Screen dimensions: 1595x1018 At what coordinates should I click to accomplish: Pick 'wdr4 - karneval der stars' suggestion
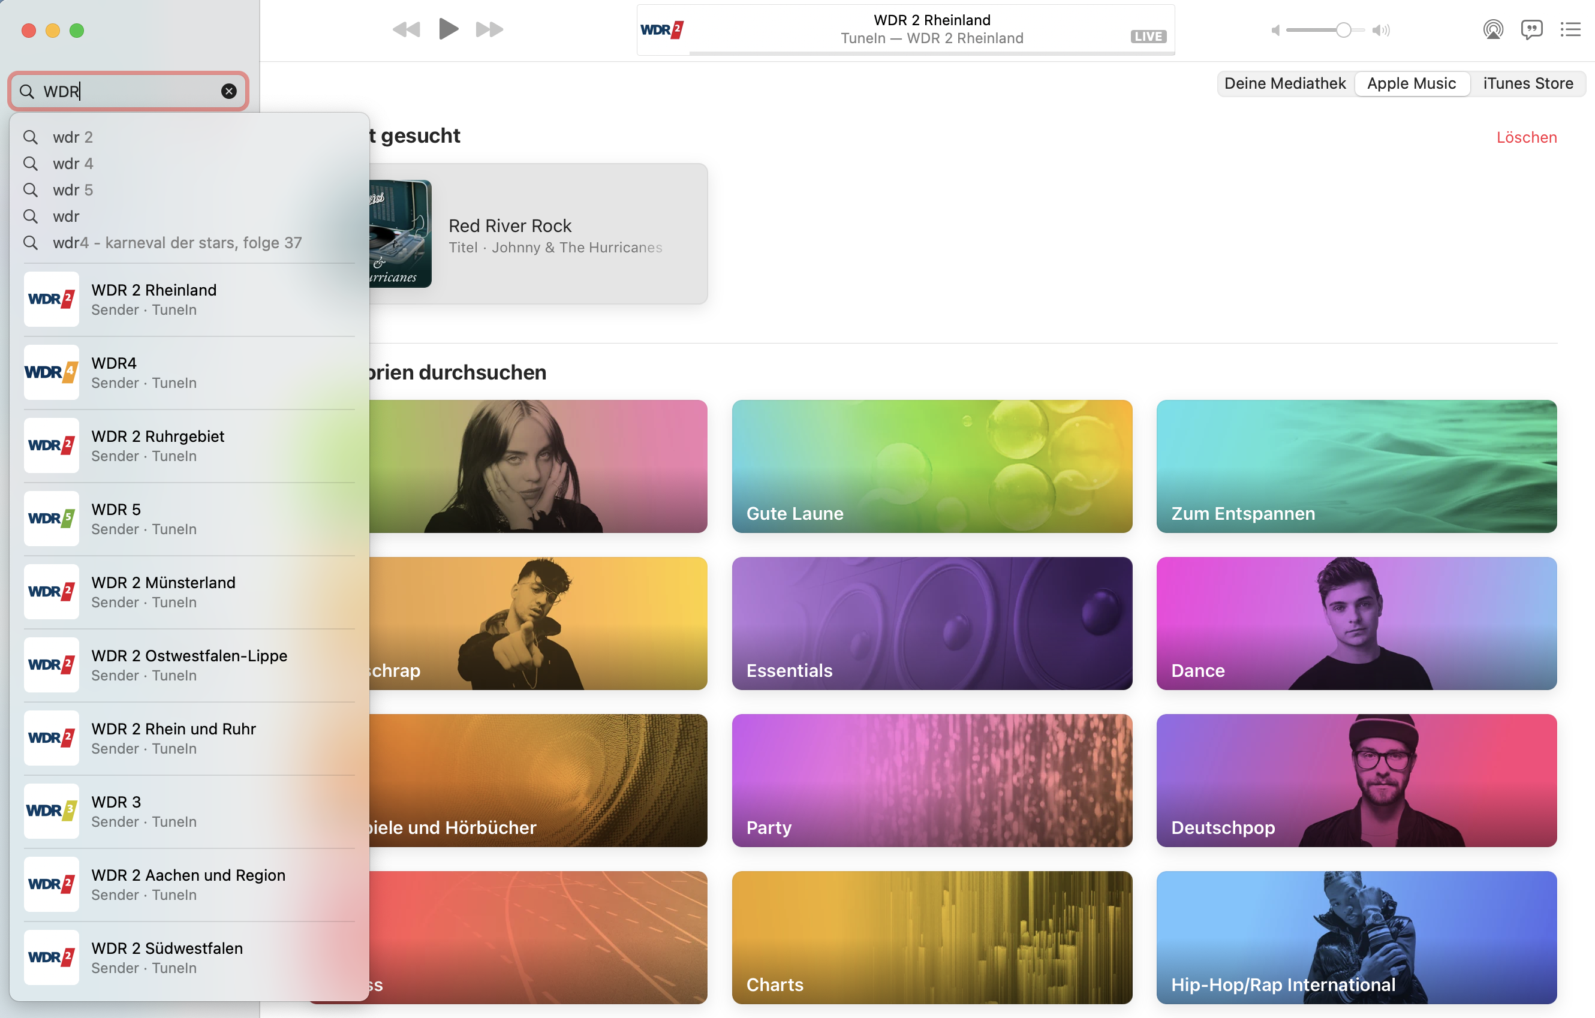click(x=177, y=243)
